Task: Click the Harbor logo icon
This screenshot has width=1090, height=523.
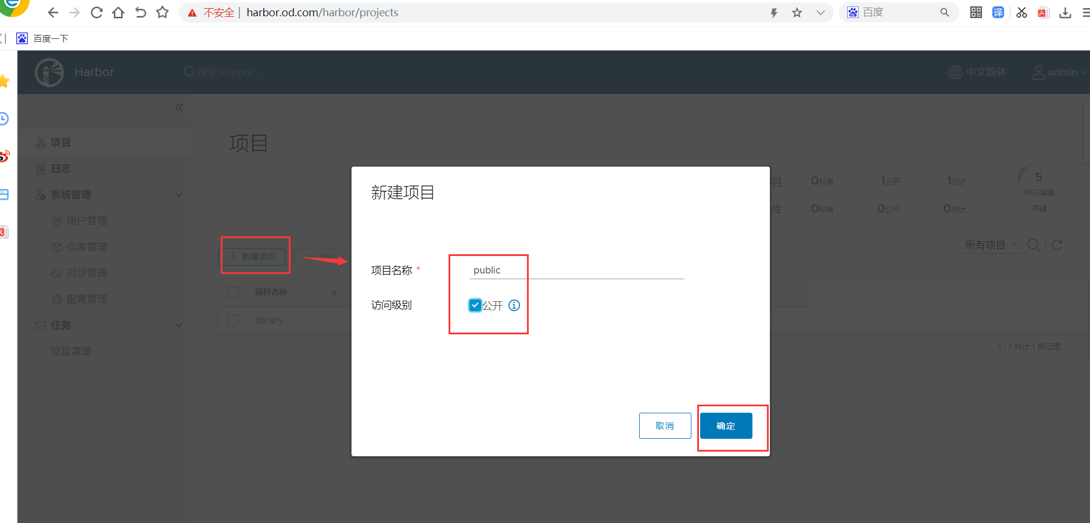Action: point(49,73)
